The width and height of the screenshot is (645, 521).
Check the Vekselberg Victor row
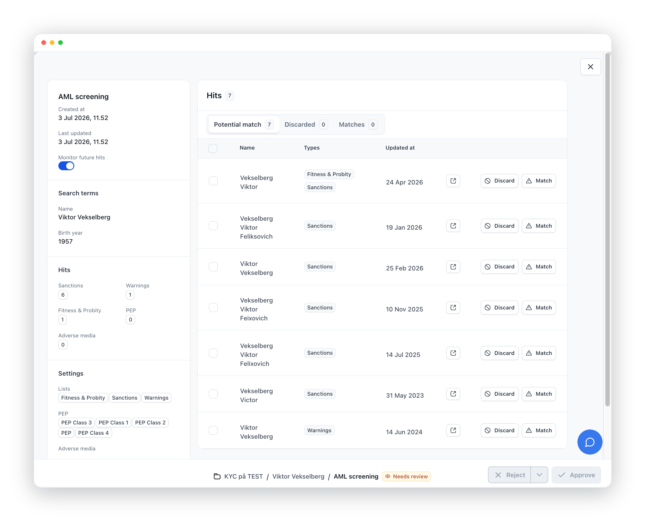(213, 394)
